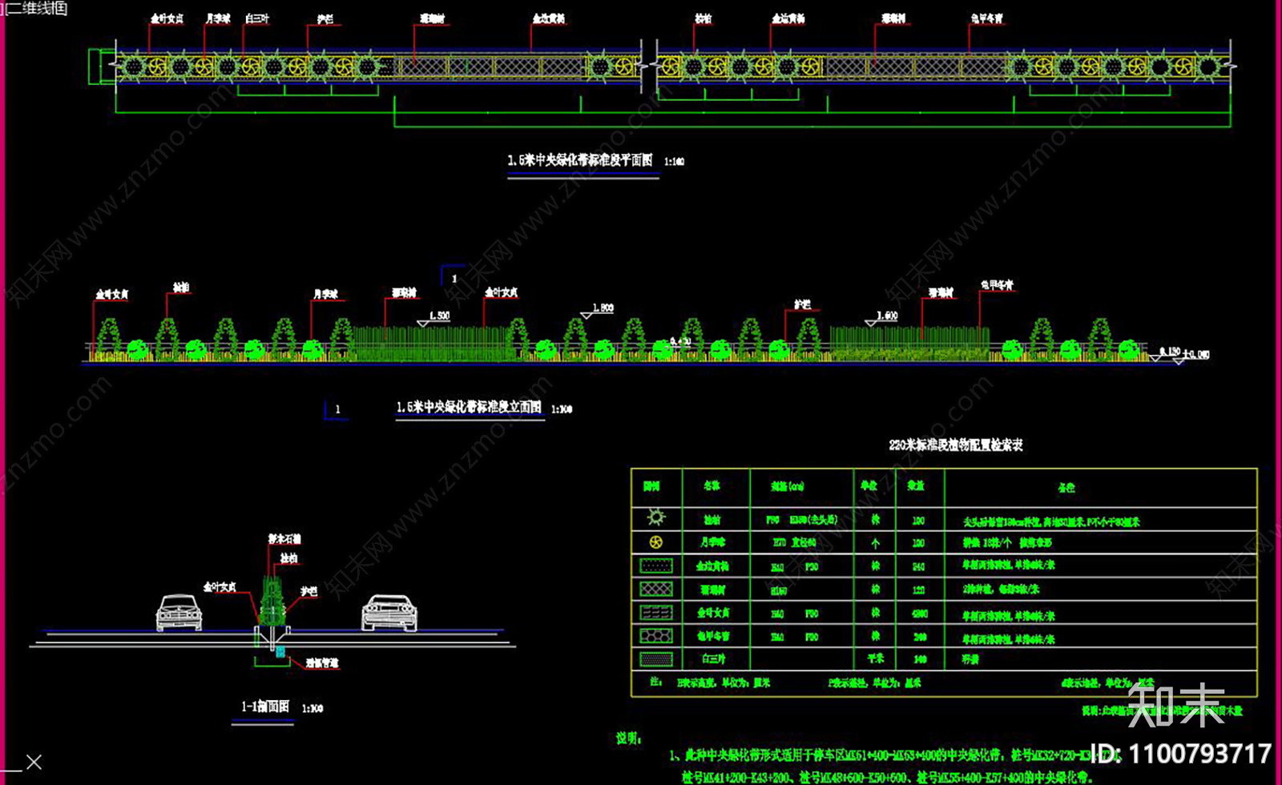Viewport: 1282px width, 785px height.
Task: Select the 220米标准段植物配置检索表 table title
Action: pyautogui.click(x=955, y=445)
